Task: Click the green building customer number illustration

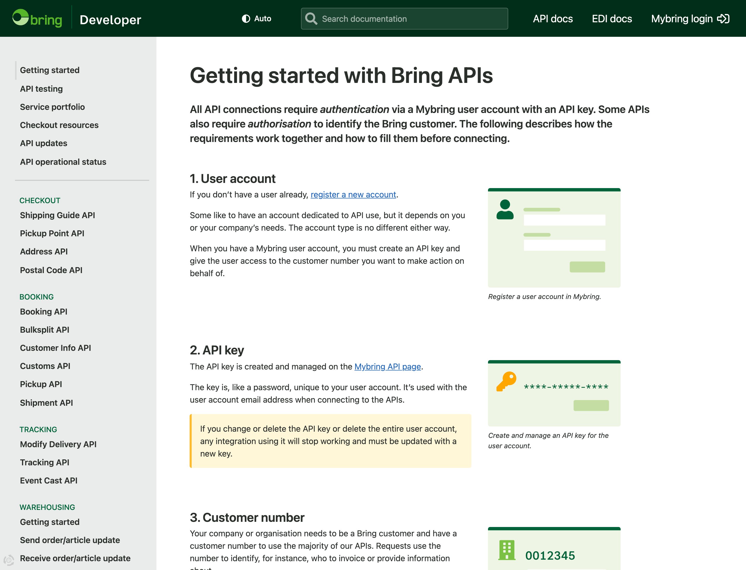Action: point(507,550)
